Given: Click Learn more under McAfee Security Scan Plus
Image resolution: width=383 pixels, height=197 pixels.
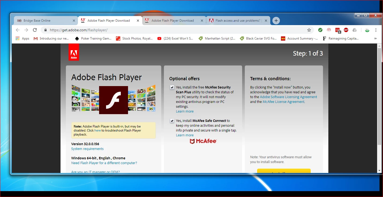Looking at the screenshot, I should pyautogui.click(x=185, y=111).
